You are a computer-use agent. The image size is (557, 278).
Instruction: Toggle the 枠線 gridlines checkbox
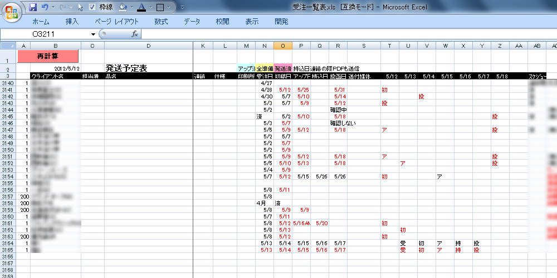(92, 8)
